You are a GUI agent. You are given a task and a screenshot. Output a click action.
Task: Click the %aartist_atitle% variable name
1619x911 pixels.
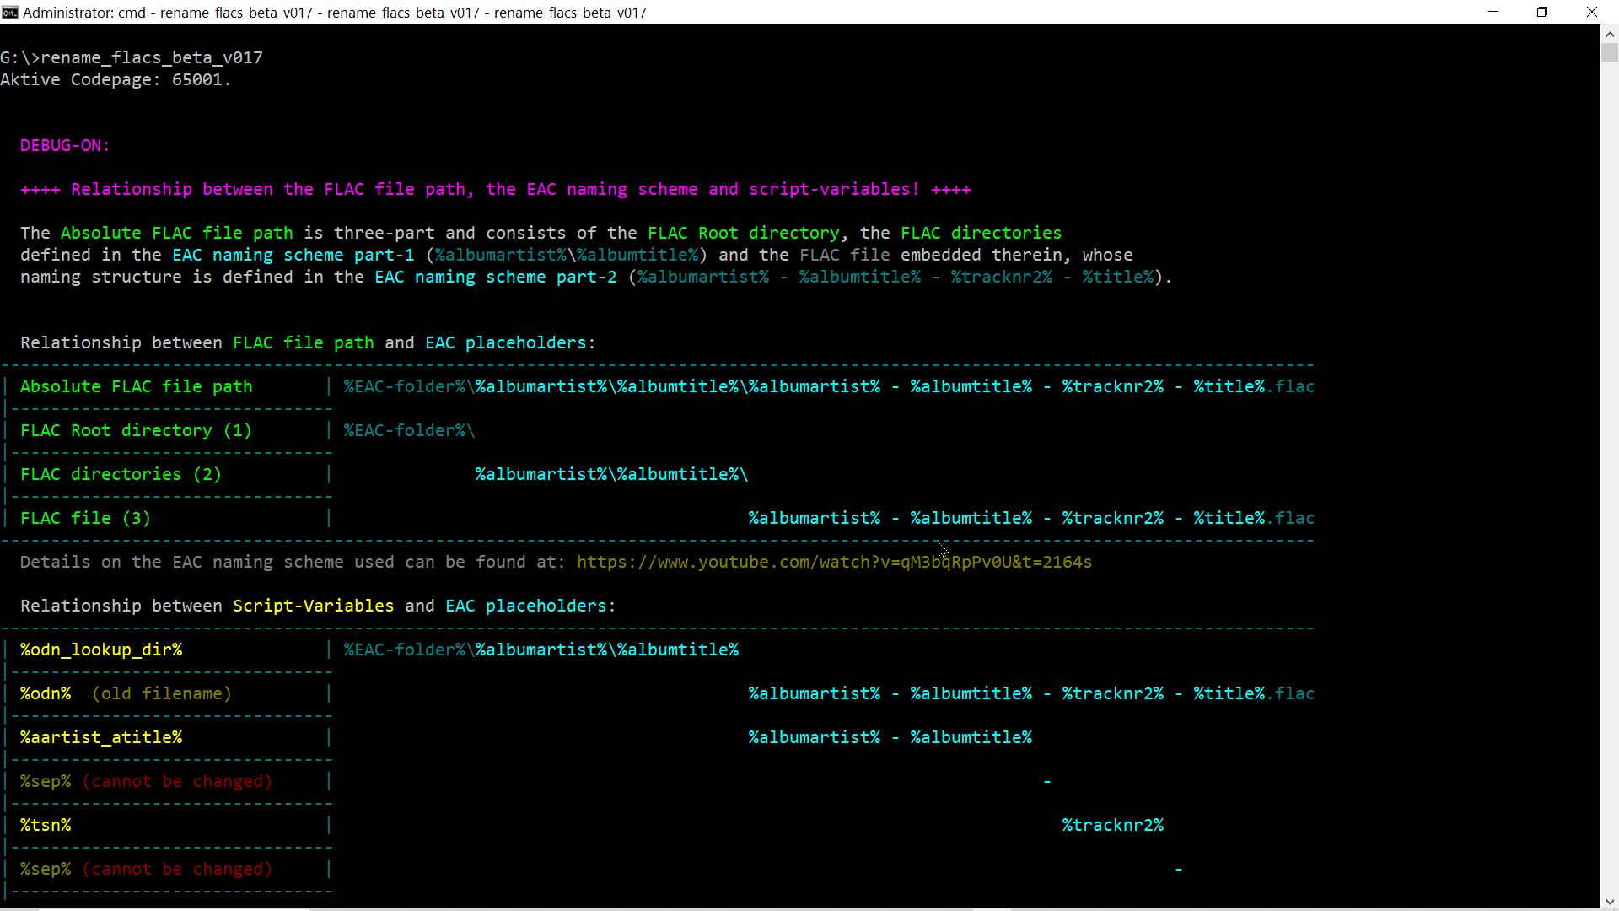101,737
